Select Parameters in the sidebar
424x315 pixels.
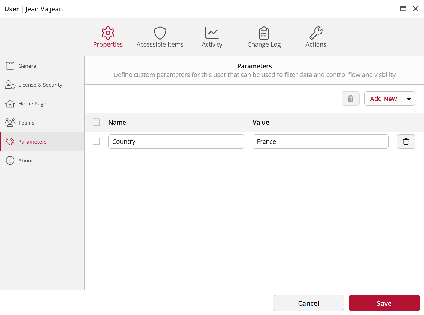click(x=43, y=141)
